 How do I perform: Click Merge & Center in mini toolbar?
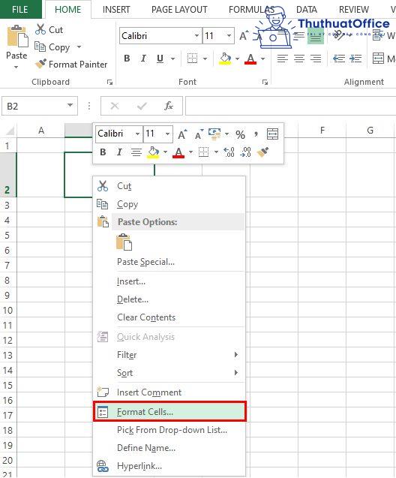273,134
